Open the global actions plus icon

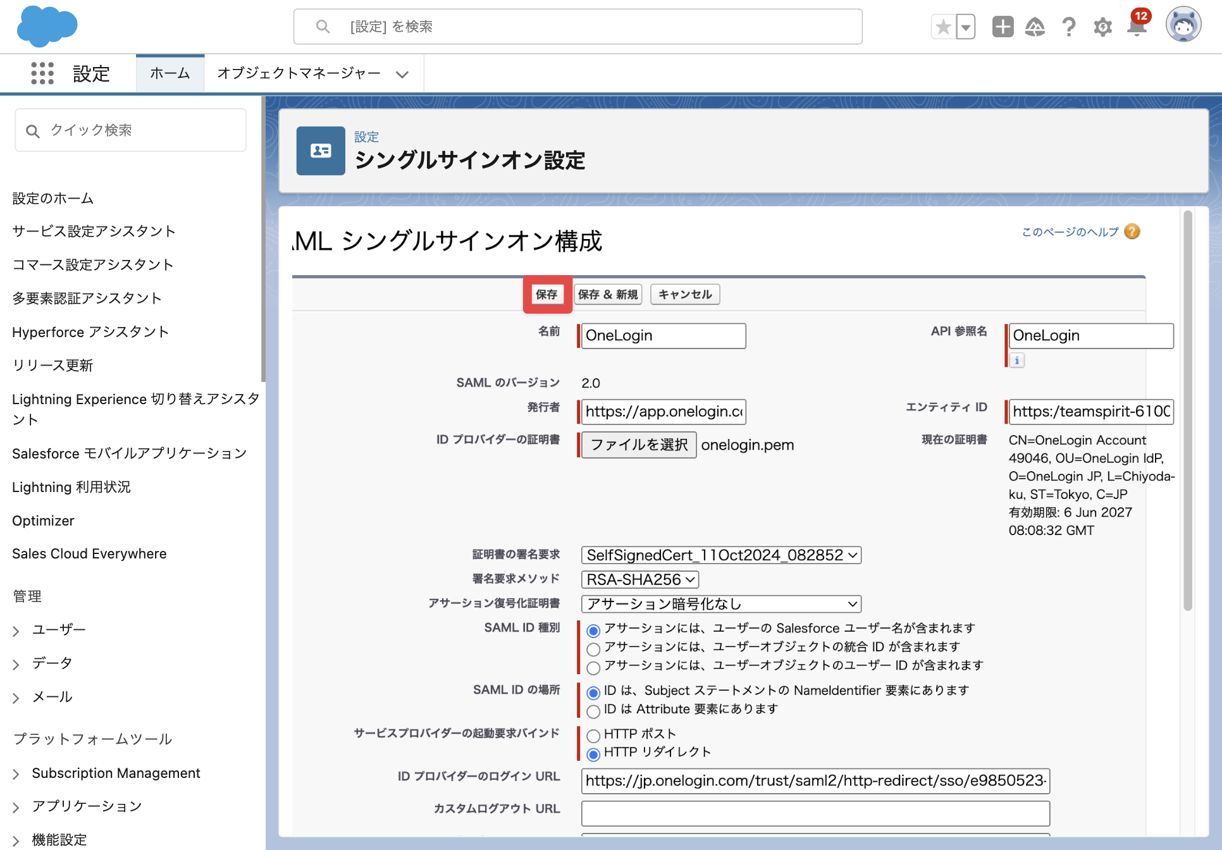[x=1003, y=27]
